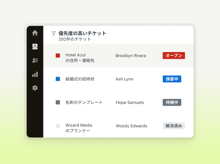Open ticket 結婚式の招待状
Viewport: 220px width, 164px height.
pos(80,79)
